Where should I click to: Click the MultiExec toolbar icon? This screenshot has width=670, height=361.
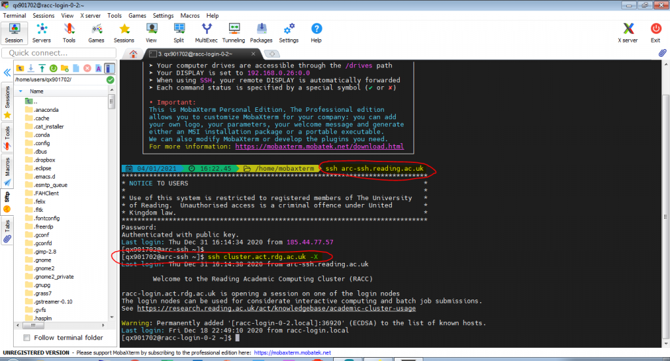point(207,32)
